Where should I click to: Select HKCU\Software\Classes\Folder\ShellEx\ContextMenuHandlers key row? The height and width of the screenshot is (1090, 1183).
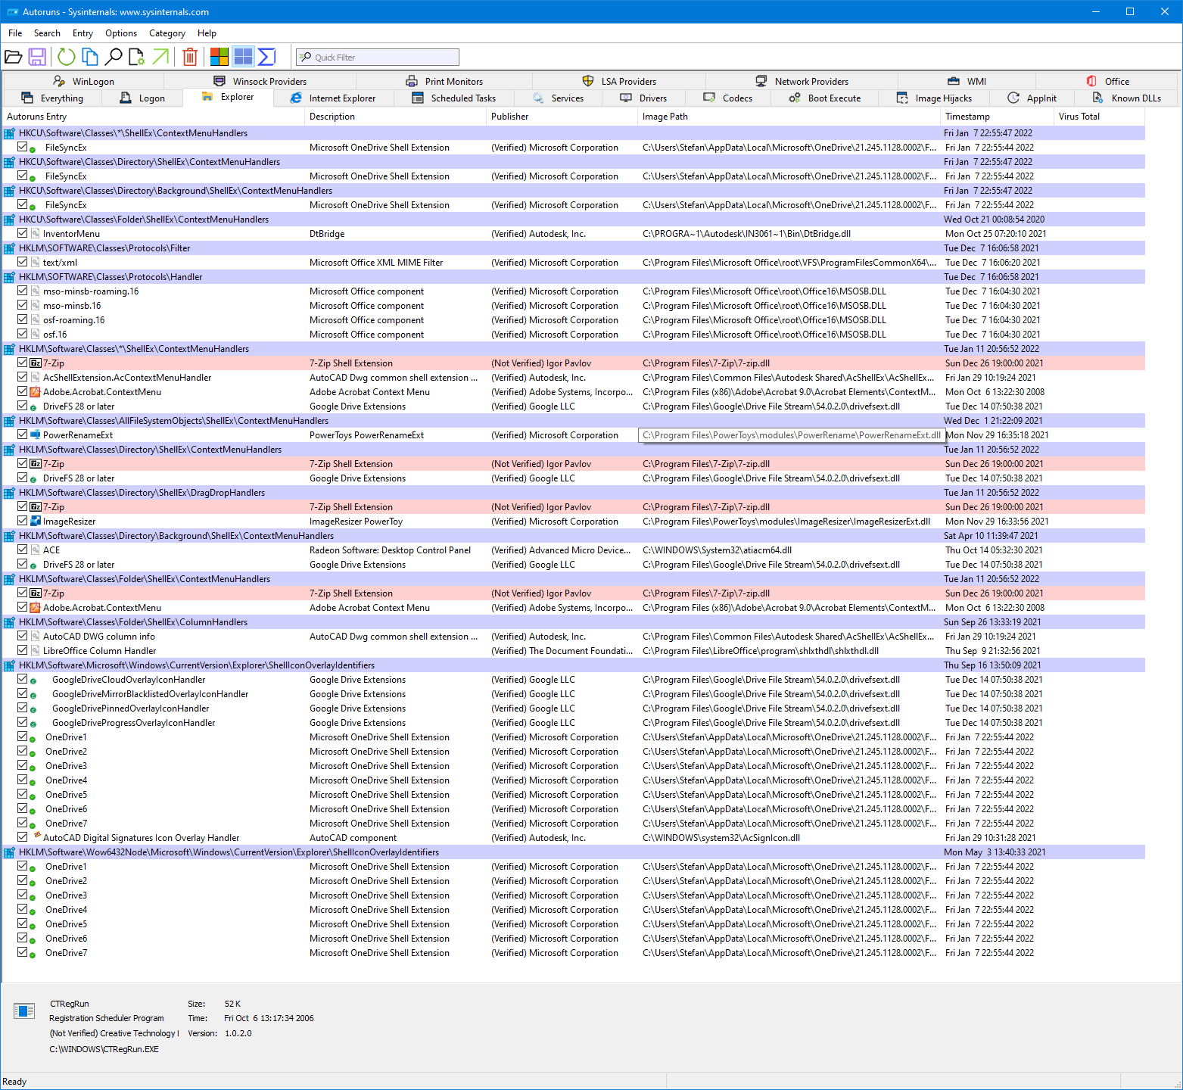pos(574,220)
